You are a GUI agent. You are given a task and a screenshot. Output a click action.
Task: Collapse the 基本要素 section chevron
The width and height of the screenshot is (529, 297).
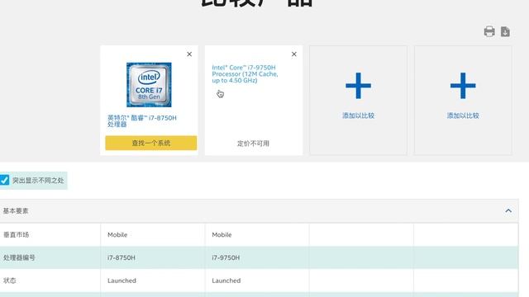pyautogui.click(x=508, y=211)
